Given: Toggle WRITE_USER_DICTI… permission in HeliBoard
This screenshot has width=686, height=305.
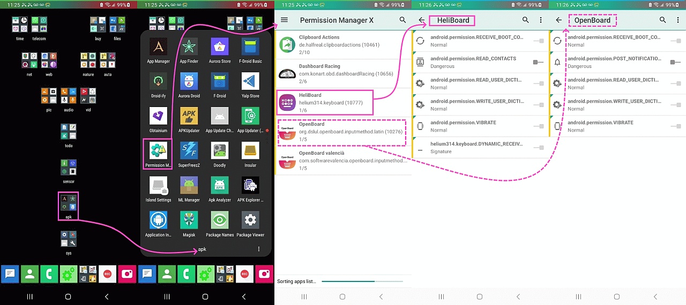Looking at the screenshot, I should (x=539, y=105).
